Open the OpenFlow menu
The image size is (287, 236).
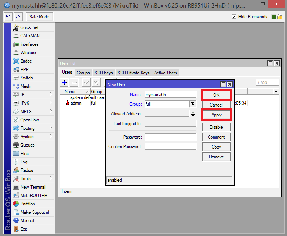point(34,120)
